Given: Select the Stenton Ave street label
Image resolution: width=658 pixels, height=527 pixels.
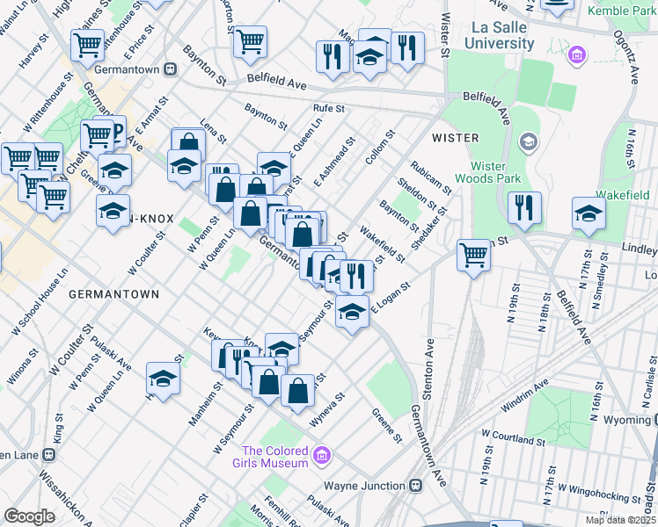Looking at the screenshot, I should (428, 370).
